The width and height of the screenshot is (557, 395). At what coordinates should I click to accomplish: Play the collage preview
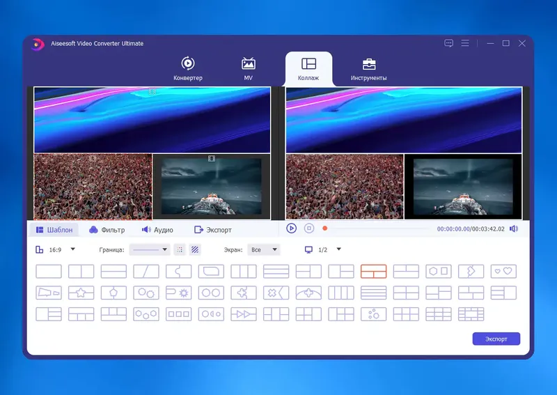point(291,229)
